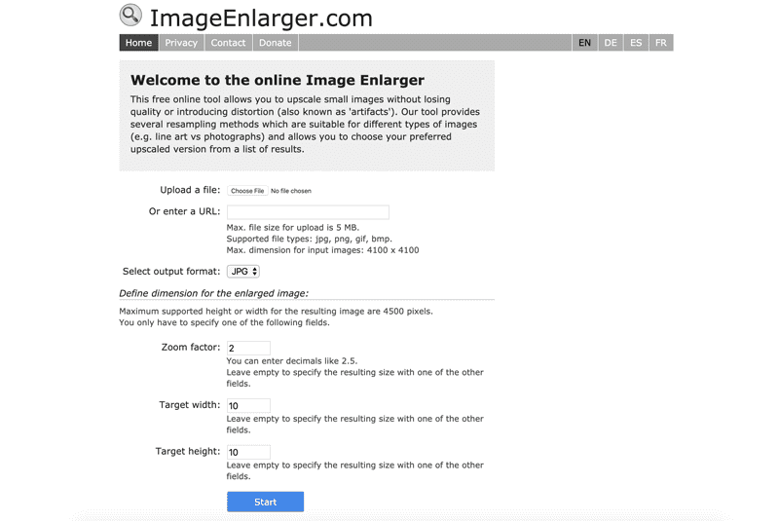Click 'Max. dimension for input images: 4100 x 4100'
The image size is (779, 521).
click(322, 250)
